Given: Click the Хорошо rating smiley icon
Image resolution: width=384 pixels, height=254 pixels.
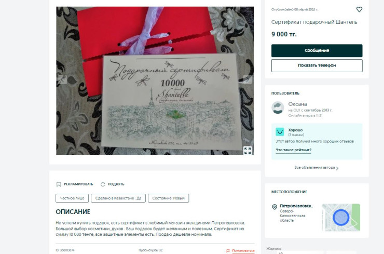Looking at the screenshot, I should [x=280, y=132].
